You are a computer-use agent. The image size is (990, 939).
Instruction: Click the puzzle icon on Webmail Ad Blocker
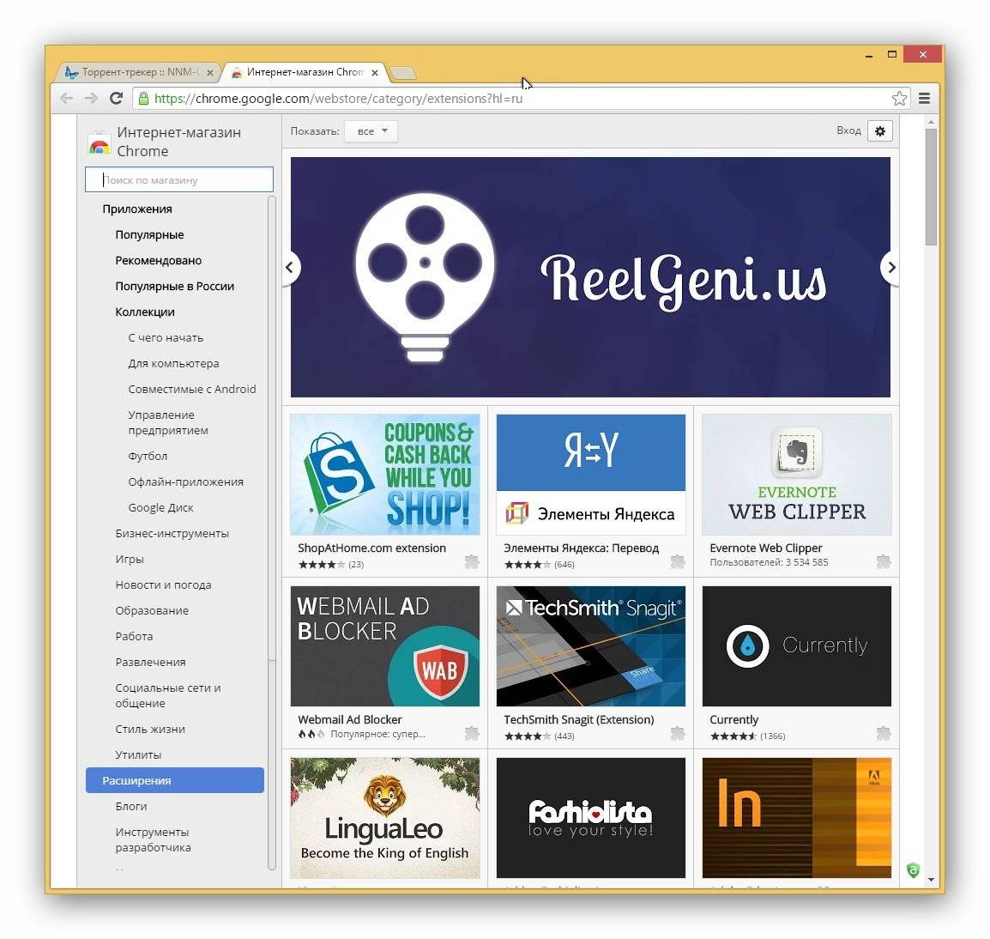click(472, 733)
